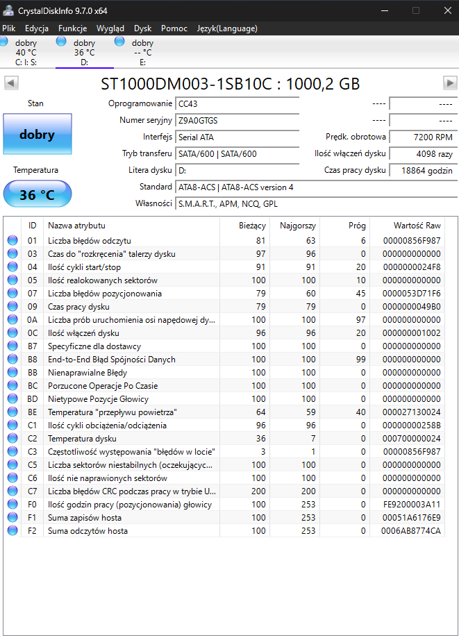Viewport: 459px width, 640px height.
Task: Open the Dysk menu
Action: click(x=142, y=28)
